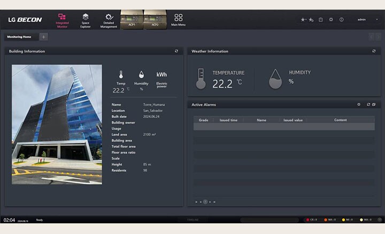Viewport: 385px width, 234px height.
Task: Sort alarms by Grade column
Action: [203, 120]
